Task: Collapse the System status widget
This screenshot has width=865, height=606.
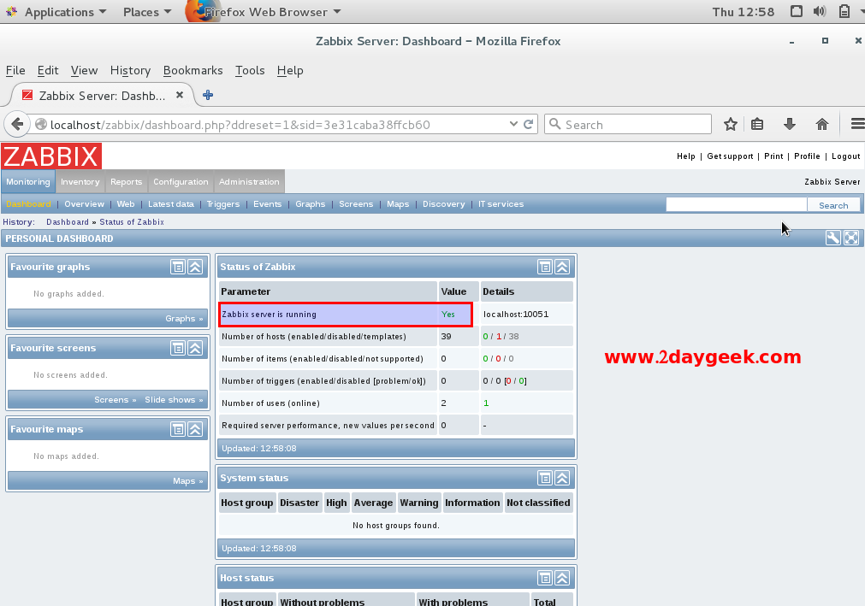Action: click(x=562, y=478)
